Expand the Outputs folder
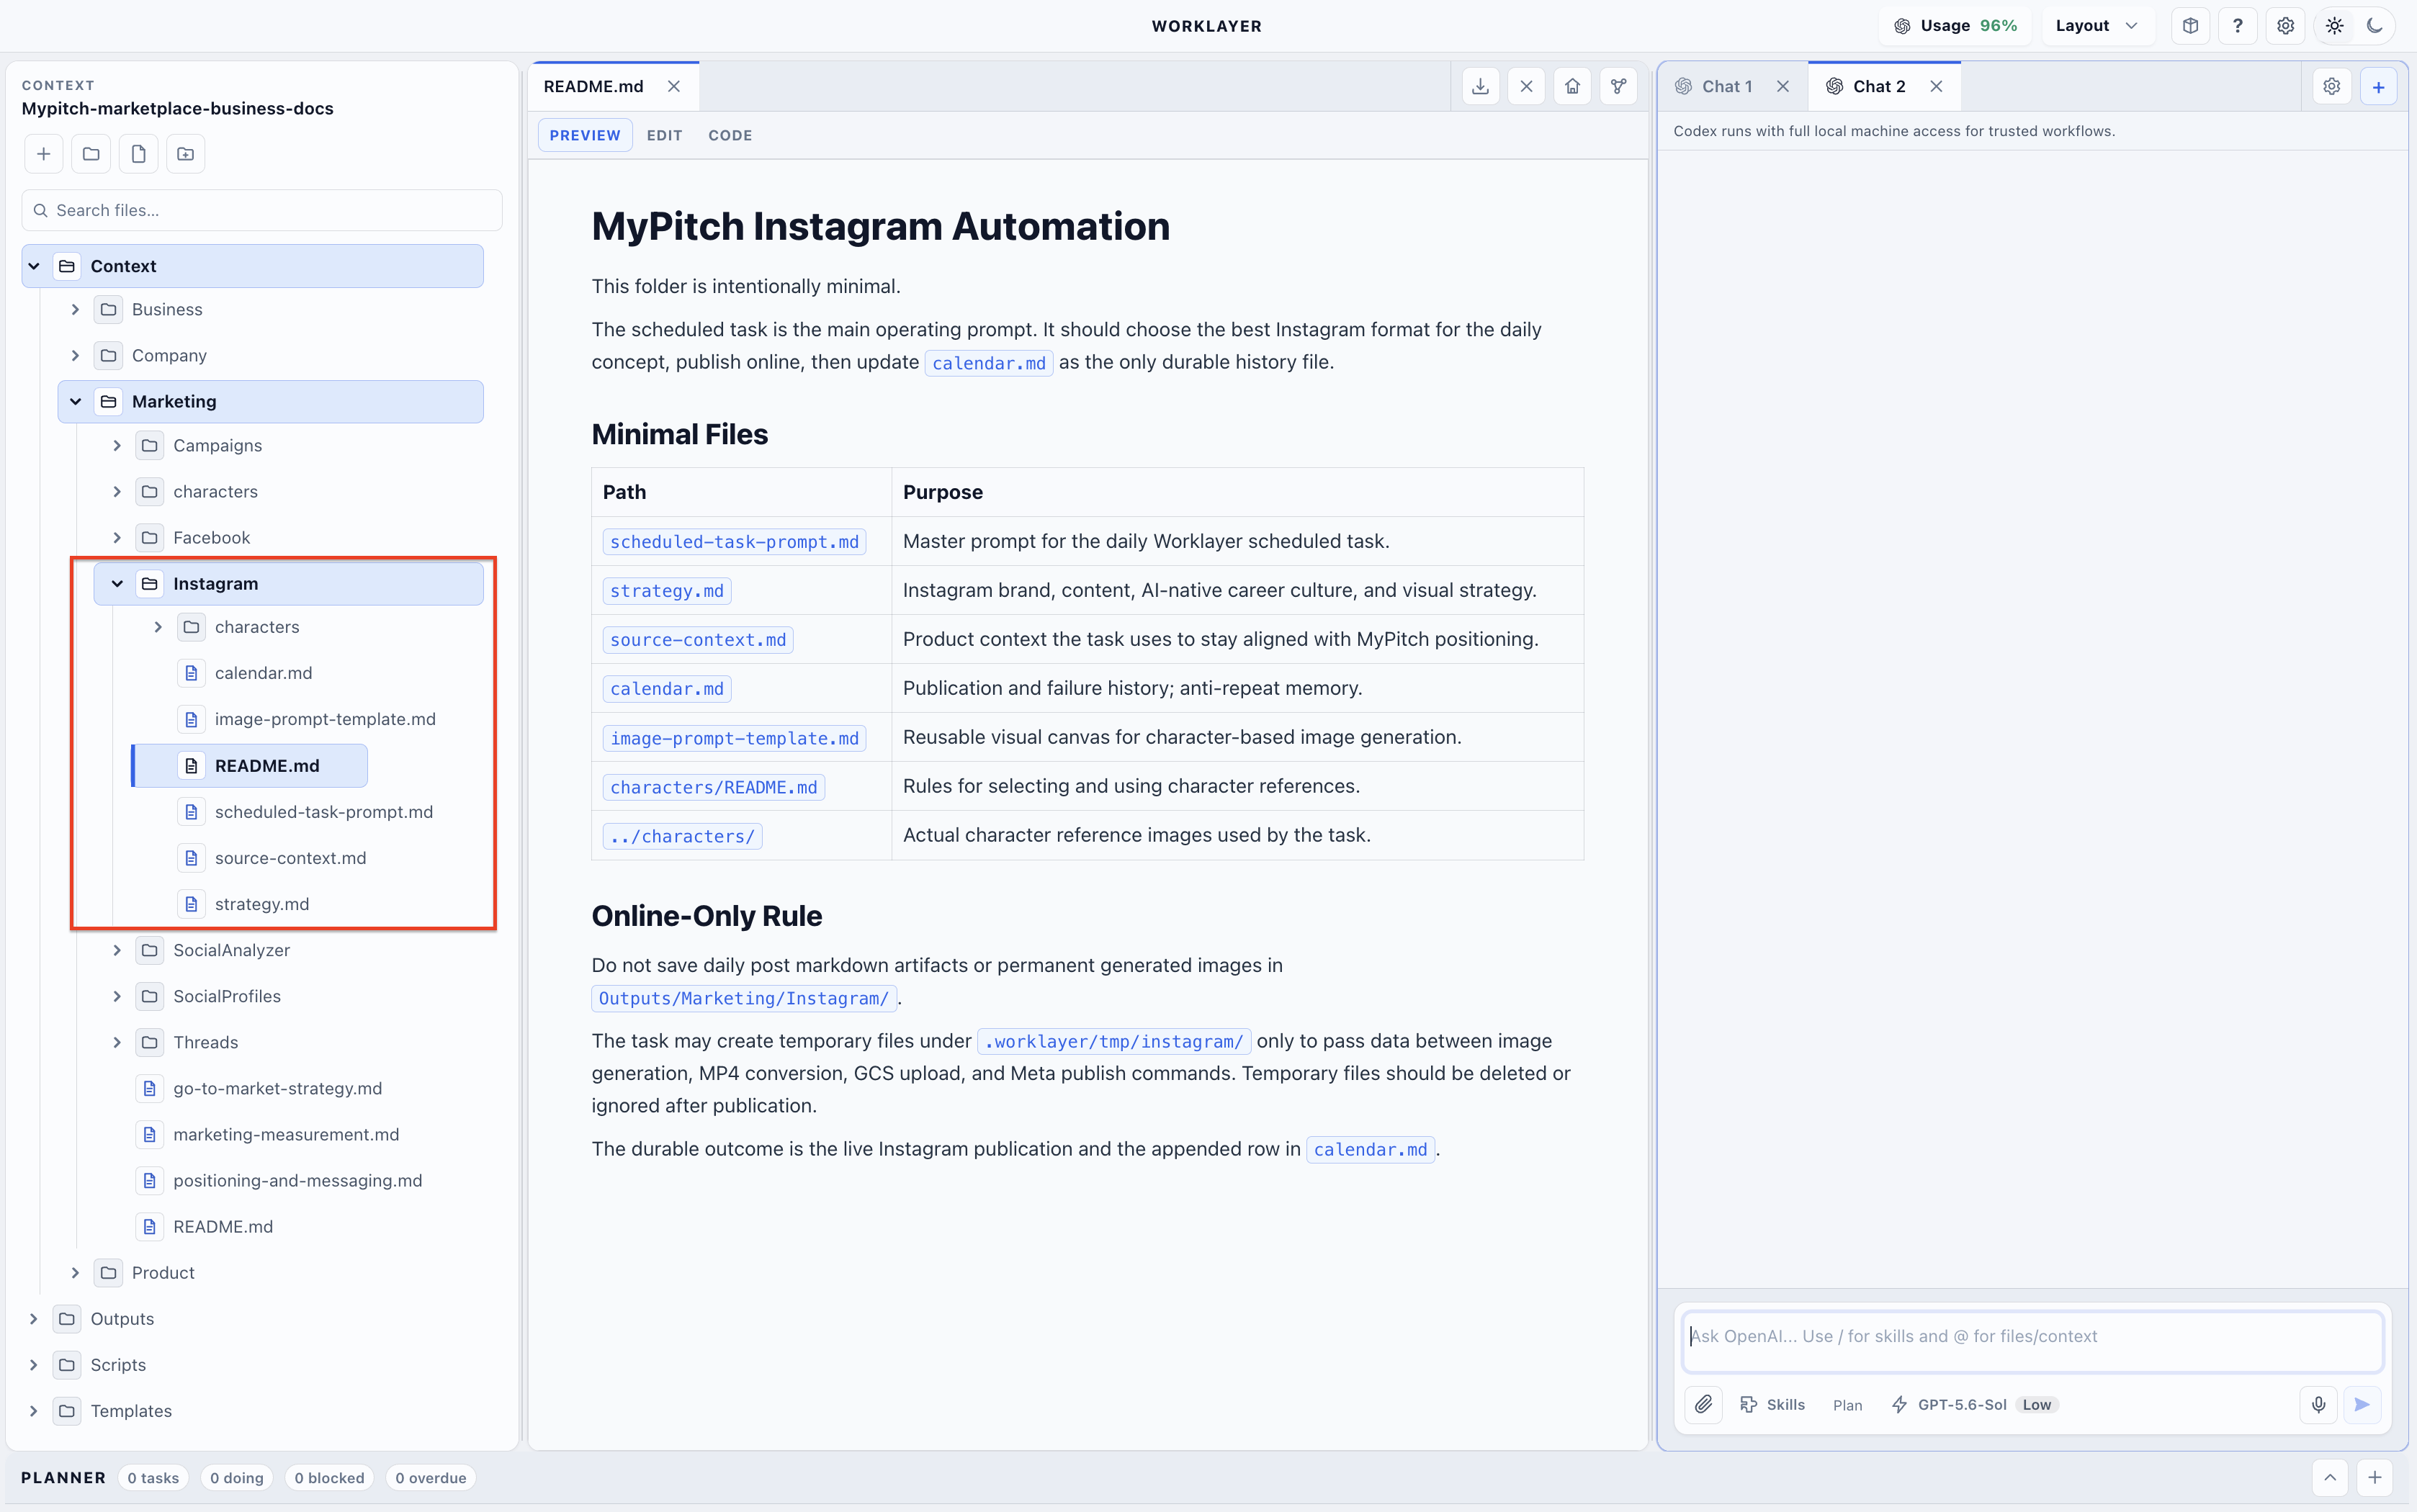The image size is (2417, 1512). [34, 1319]
